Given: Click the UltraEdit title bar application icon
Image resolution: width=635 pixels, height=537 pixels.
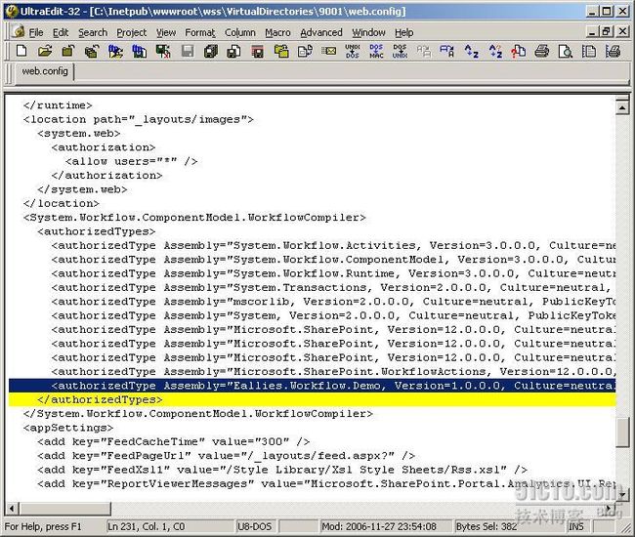Looking at the screenshot, I should (12, 11).
